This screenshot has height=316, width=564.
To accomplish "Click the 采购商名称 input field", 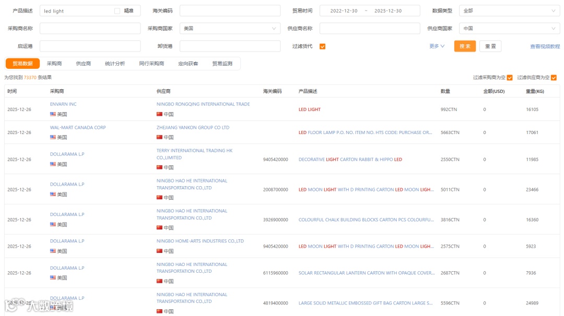I will click(90, 28).
